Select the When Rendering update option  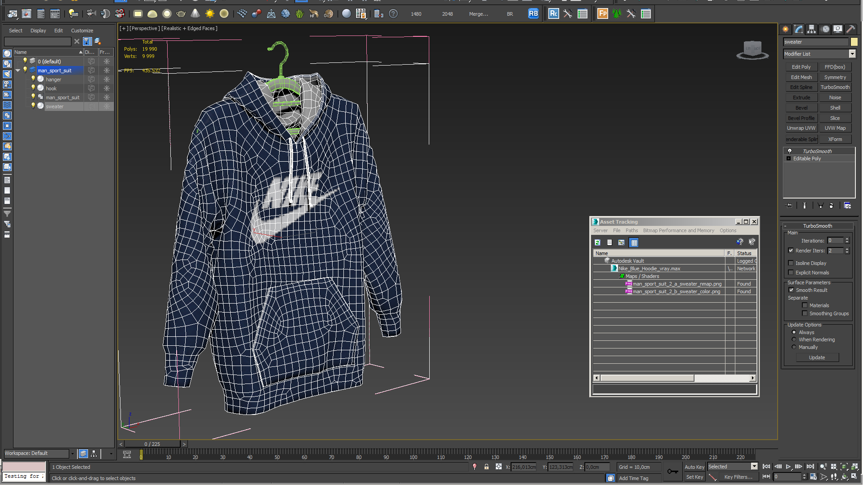(x=794, y=339)
